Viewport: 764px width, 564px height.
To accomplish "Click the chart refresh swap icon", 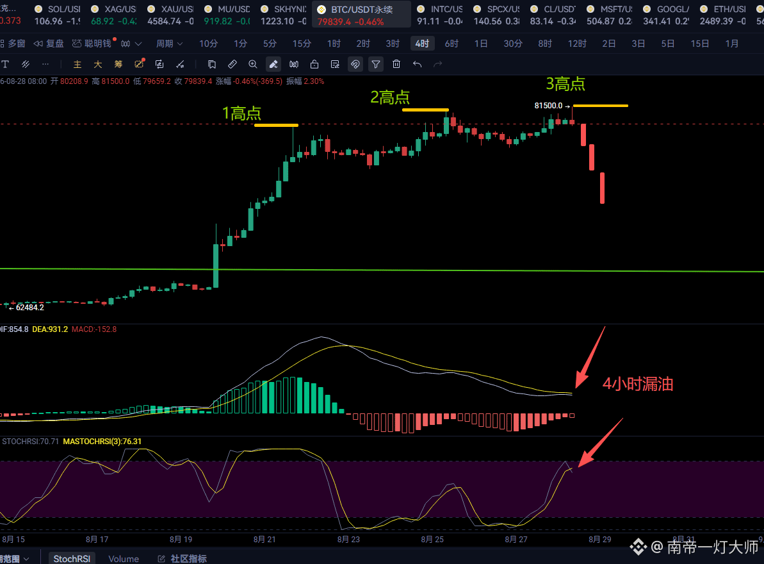I will [159, 64].
